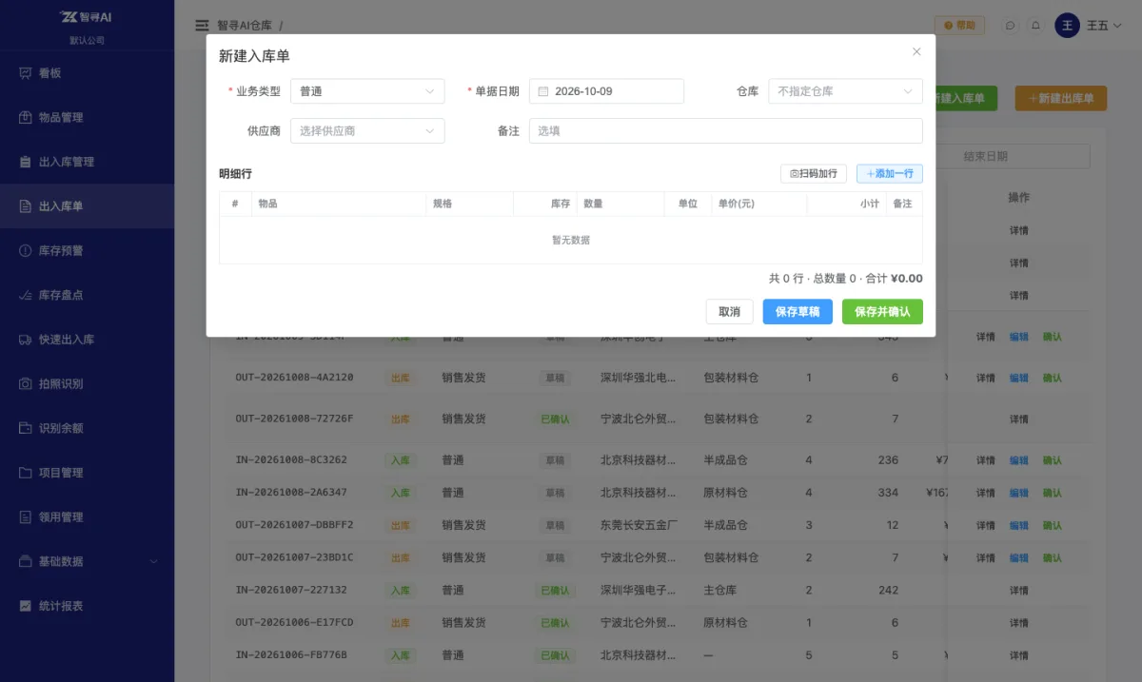Click 详情 for OUT-20261006-E17FCD
The width and height of the screenshot is (1142, 682).
click(1019, 623)
